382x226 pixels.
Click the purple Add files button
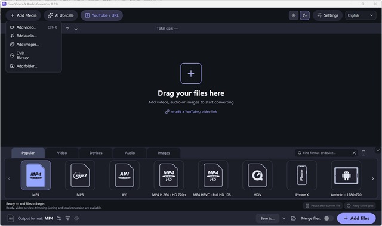[x=356, y=218]
